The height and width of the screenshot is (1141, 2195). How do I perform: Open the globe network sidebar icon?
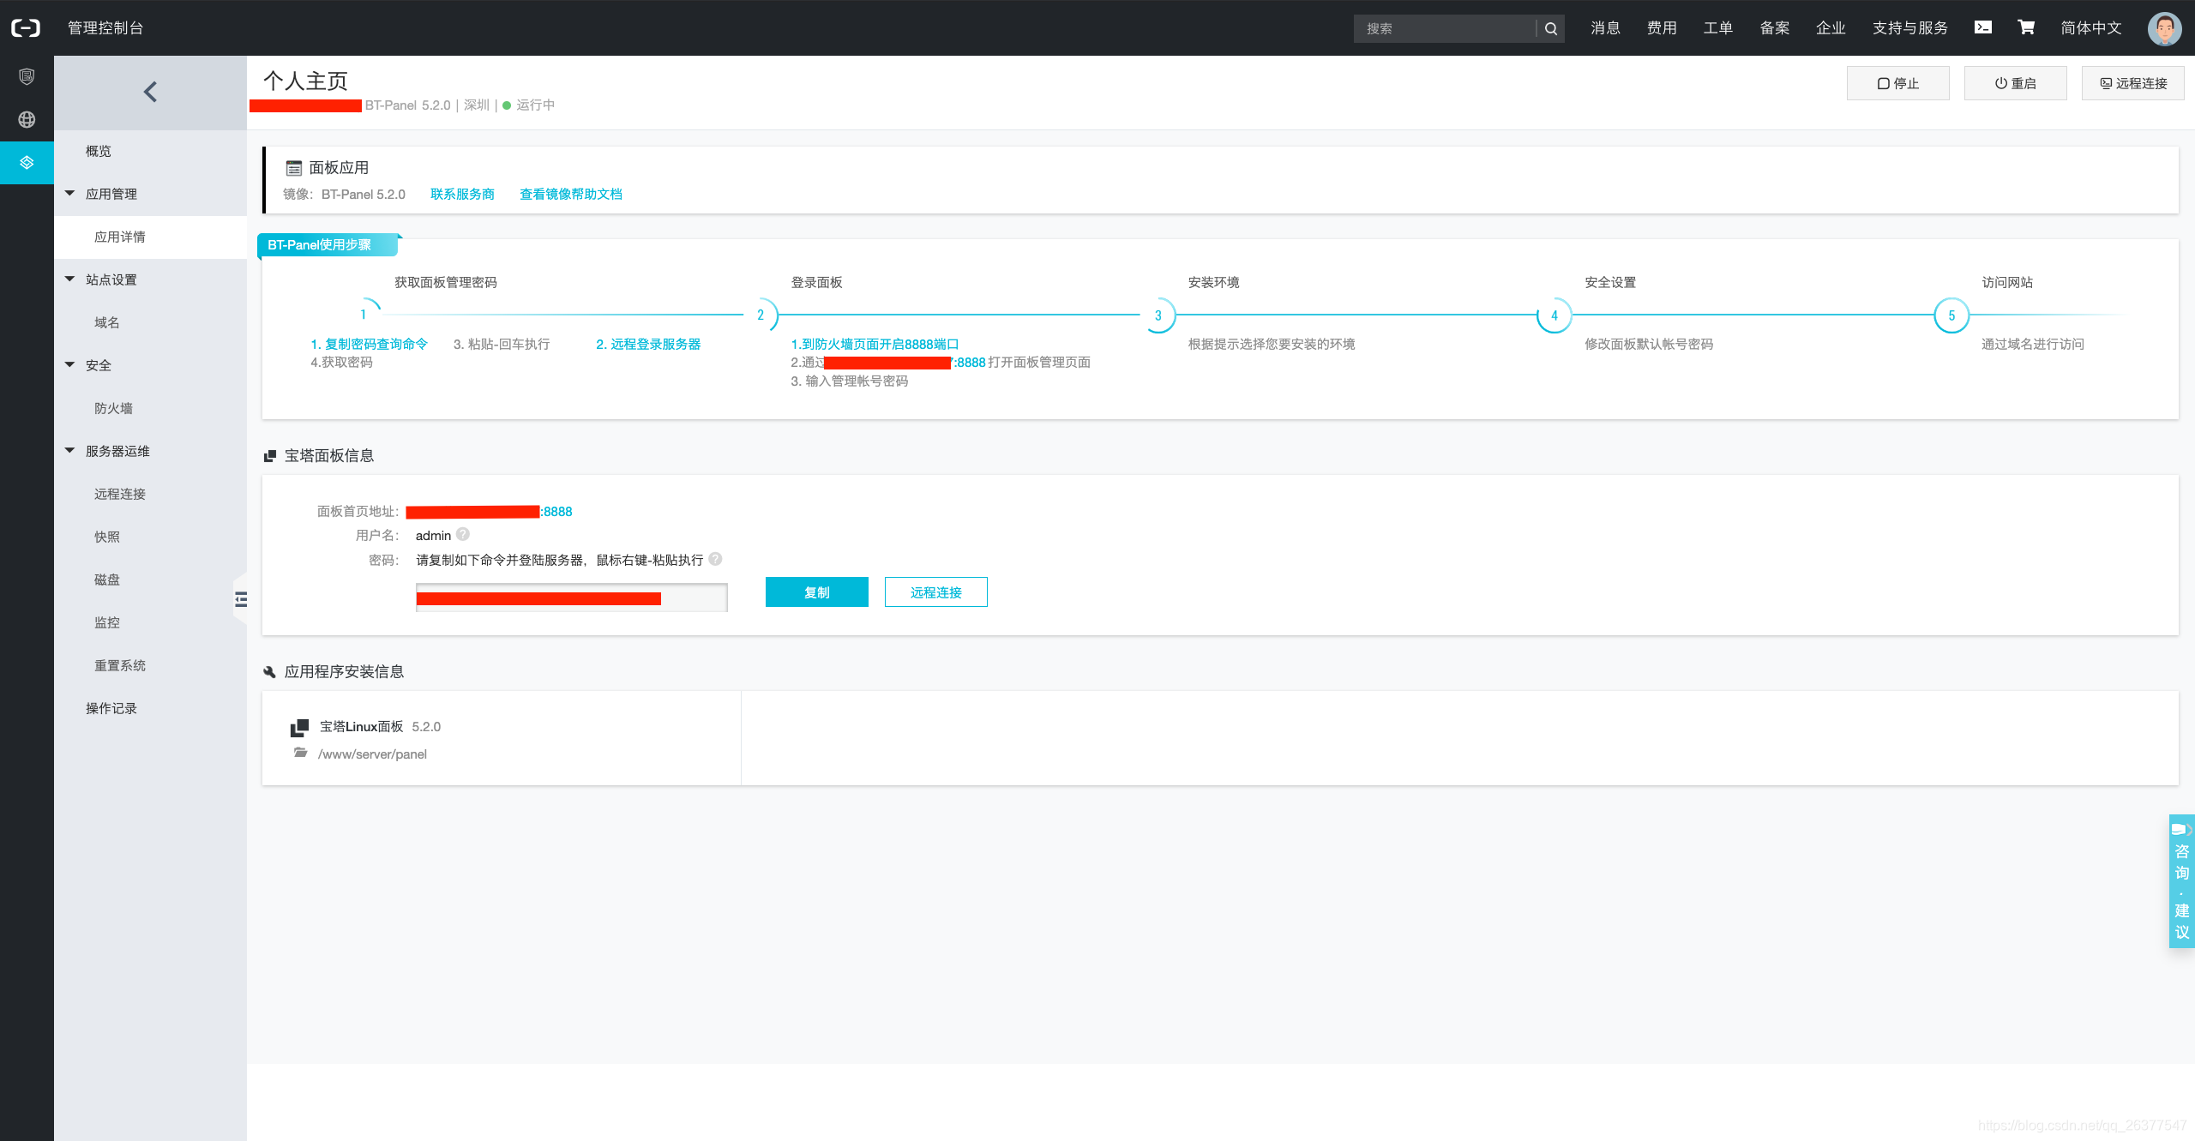click(27, 120)
